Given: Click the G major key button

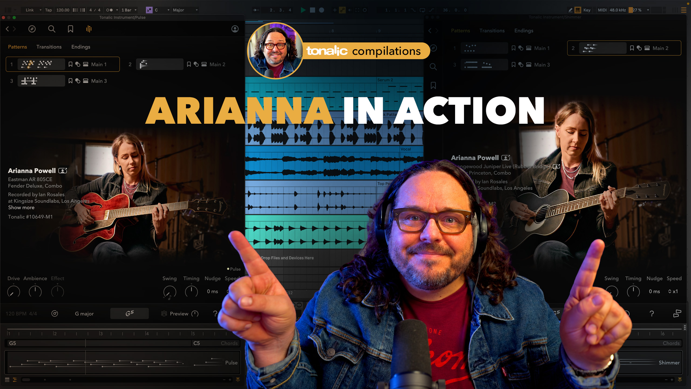Looking at the screenshot, I should tap(84, 314).
